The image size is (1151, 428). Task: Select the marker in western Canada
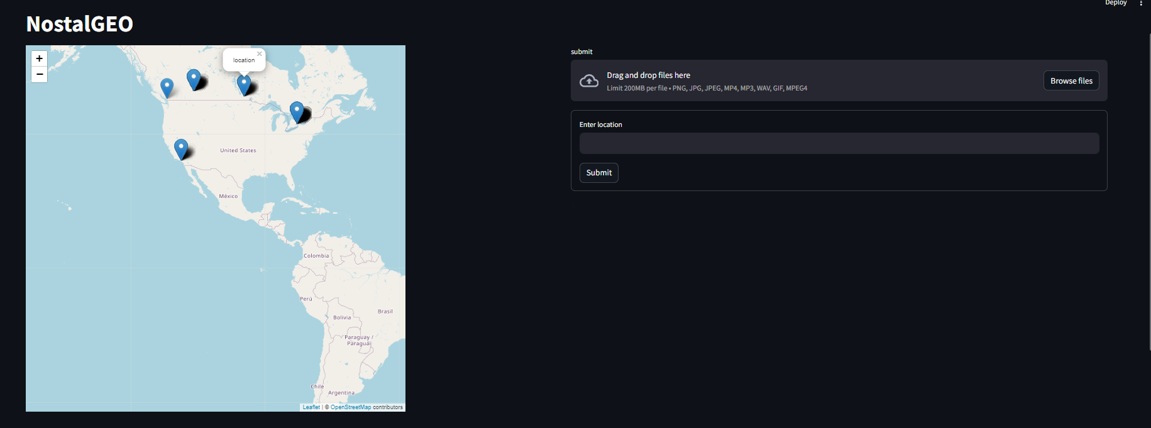[x=194, y=79]
